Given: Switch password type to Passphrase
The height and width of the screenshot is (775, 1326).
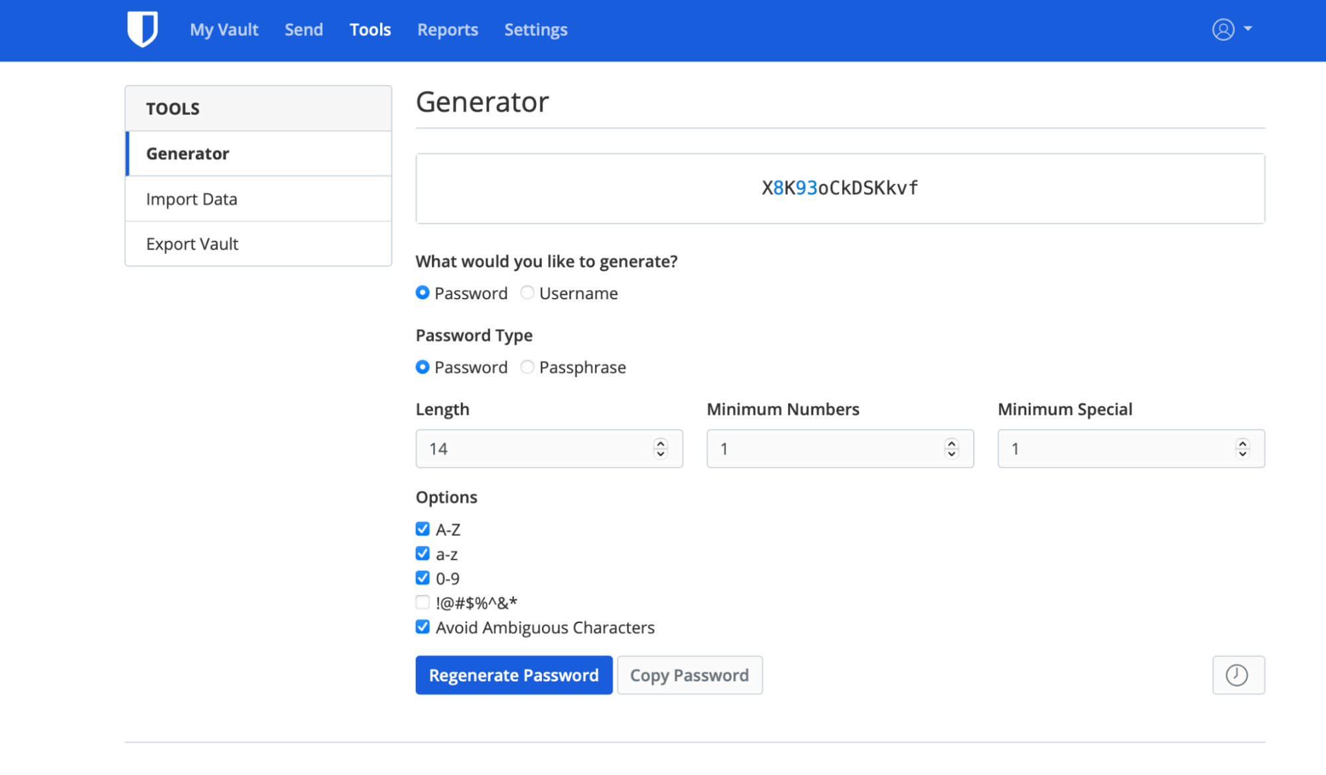Looking at the screenshot, I should point(527,367).
